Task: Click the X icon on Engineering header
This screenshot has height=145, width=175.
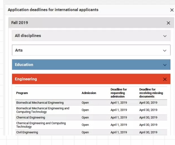Action: pyautogui.click(x=165, y=79)
